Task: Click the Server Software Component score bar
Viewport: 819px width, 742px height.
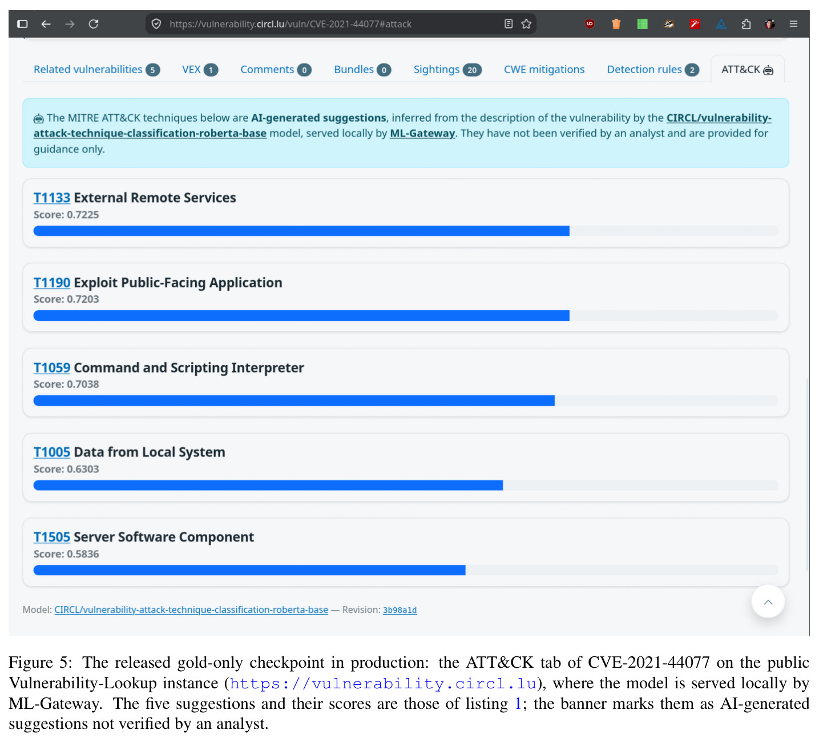Action: [406, 571]
